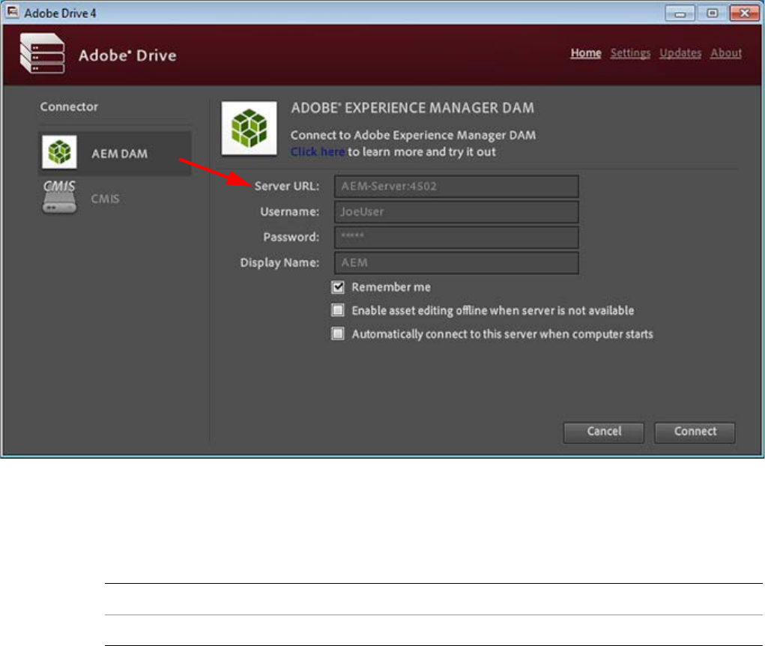Click the Cancel button
The height and width of the screenshot is (646, 765).
pyautogui.click(x=604, y=432)
